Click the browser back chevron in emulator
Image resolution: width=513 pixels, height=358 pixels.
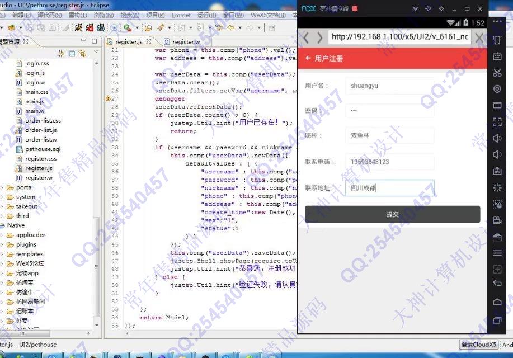pyautogui.click(x=306, y=37)
